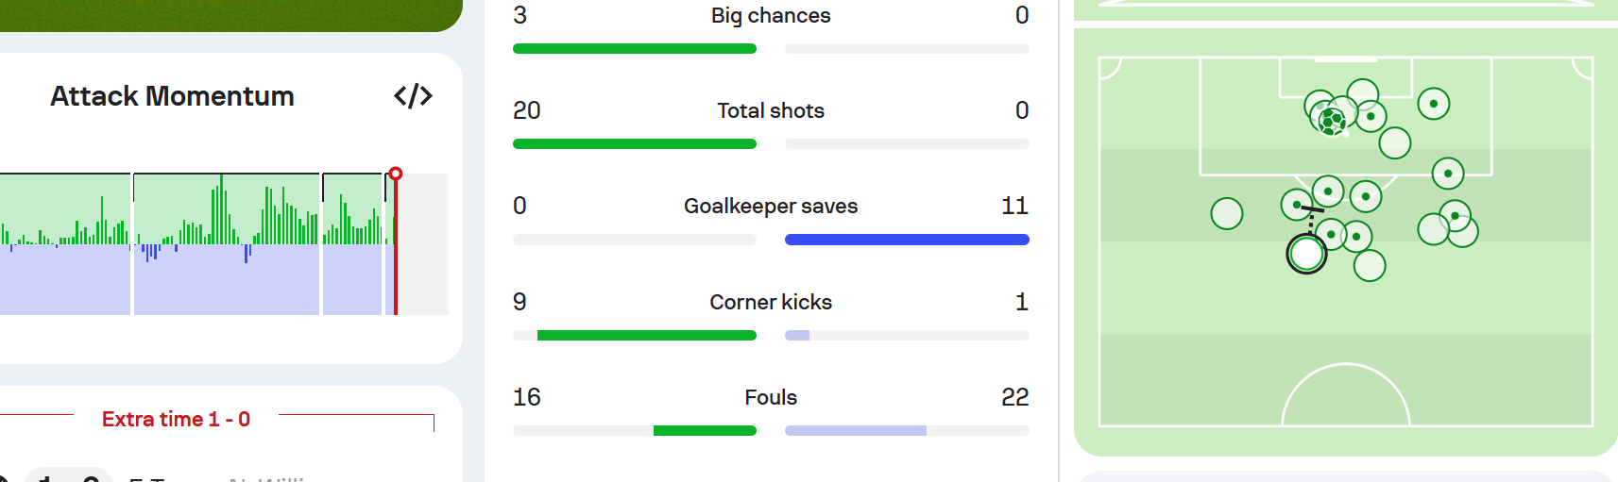Select the empty shot circle right of the goal marker
1618x482 pixels.
(x=1395, y=143)
